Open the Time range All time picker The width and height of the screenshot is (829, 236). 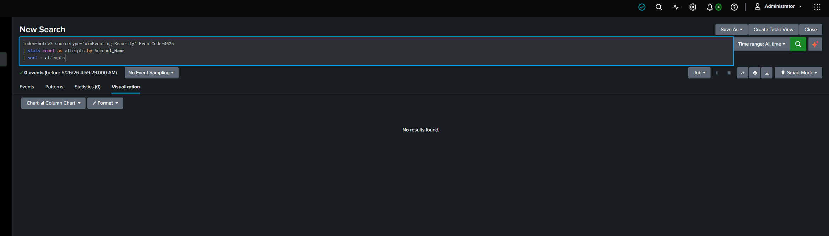[761, 44]
